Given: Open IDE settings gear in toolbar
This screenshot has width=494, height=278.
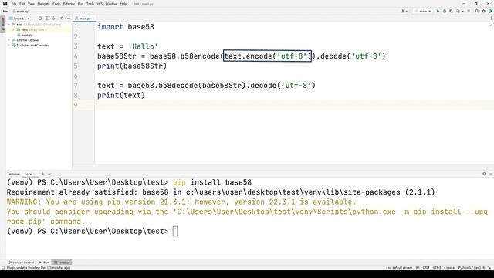Looking at the screenshot, I should pos(484,11).
